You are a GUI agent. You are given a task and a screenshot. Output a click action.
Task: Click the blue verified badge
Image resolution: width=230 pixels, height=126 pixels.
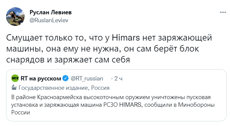[x=65, y=78]
